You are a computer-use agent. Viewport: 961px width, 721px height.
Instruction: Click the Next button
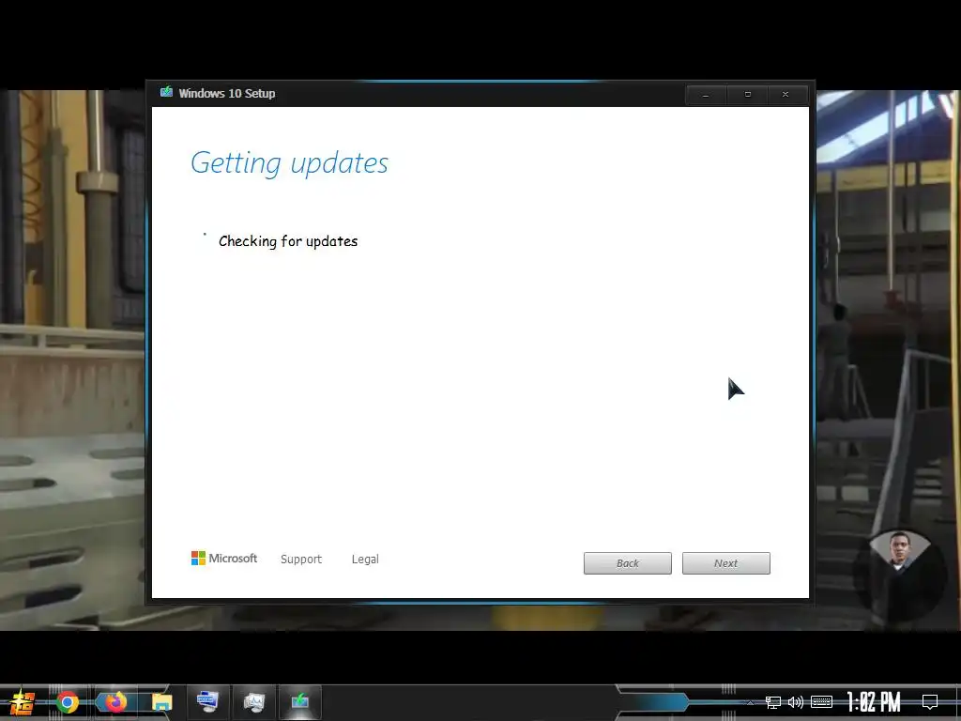tap(725, 563)
